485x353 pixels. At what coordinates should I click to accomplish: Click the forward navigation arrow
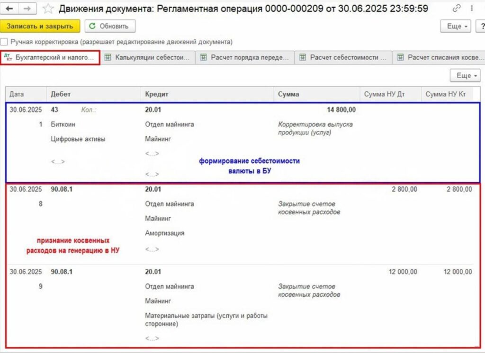[27, 9]
